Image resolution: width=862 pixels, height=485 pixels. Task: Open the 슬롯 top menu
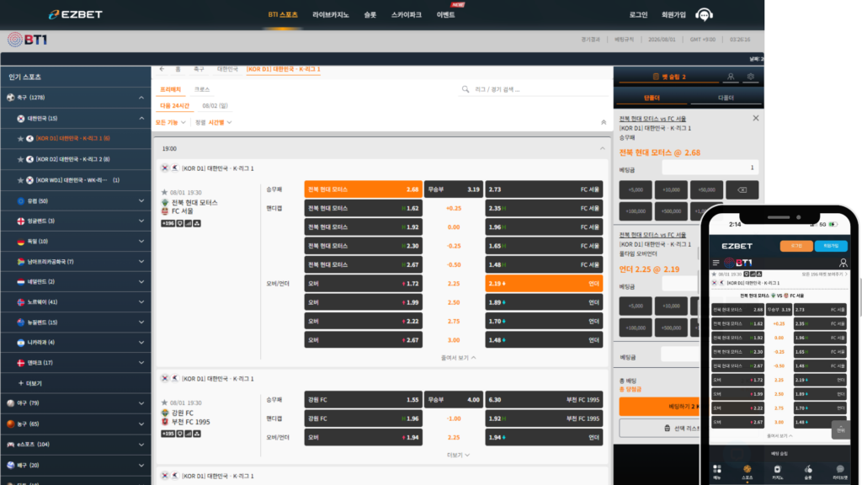370,15
